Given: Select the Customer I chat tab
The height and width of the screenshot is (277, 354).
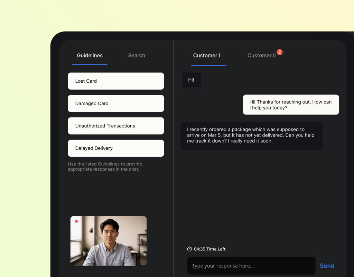Looking at the screenshot, I should tap(207, 56).
